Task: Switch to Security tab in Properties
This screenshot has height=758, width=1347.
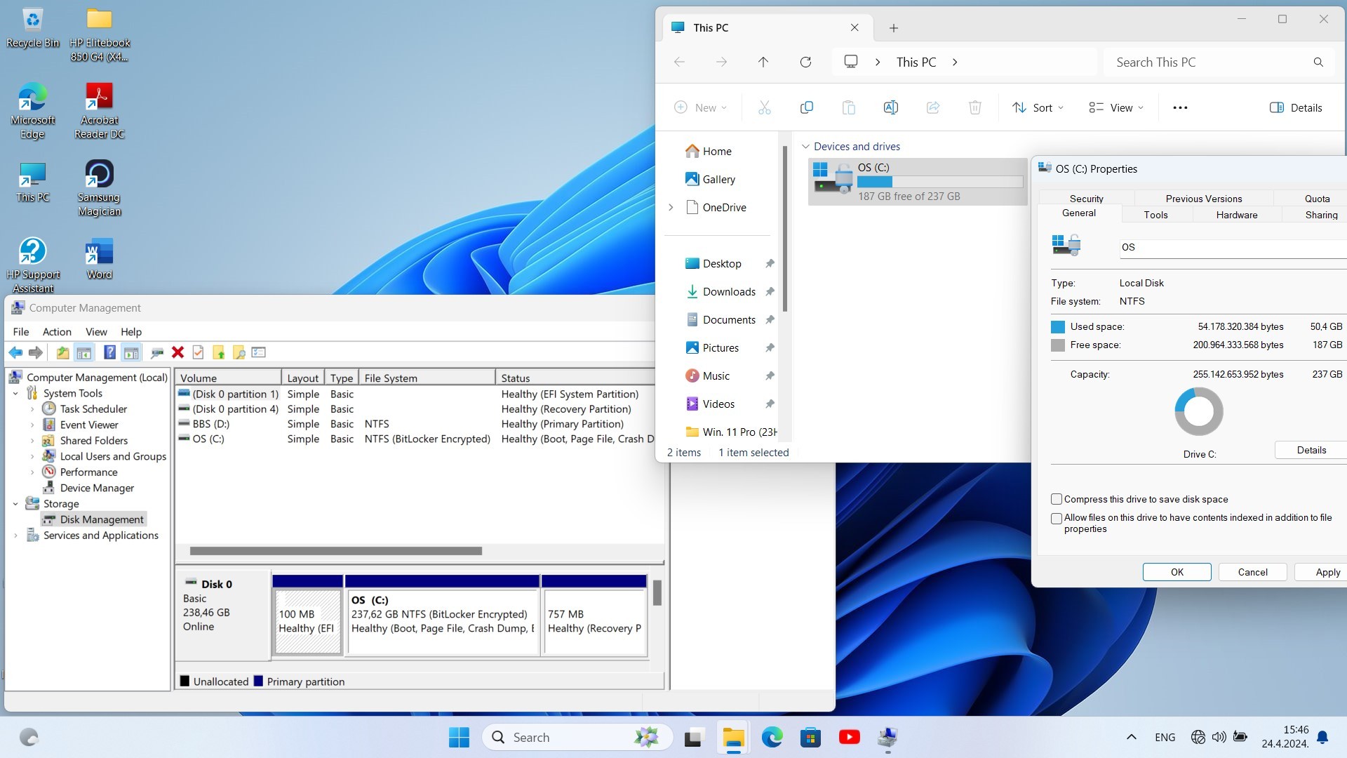Action: click(x=1086, y=199)
